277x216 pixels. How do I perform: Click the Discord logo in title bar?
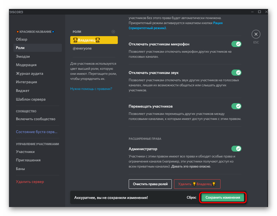(16, 12)
